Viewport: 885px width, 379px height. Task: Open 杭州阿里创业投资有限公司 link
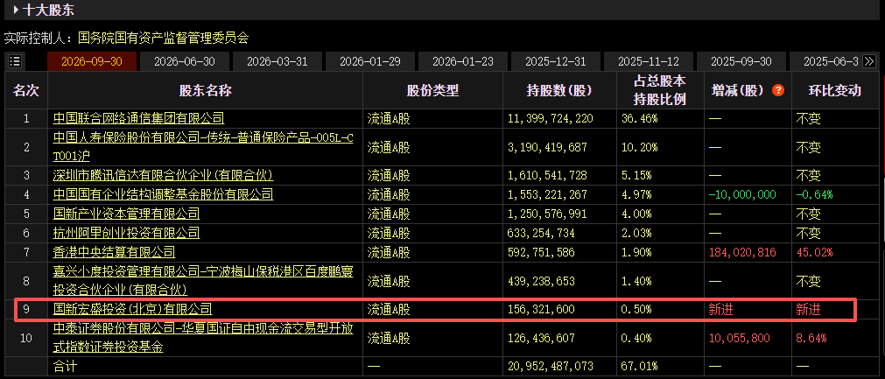[x=126, y=233]
